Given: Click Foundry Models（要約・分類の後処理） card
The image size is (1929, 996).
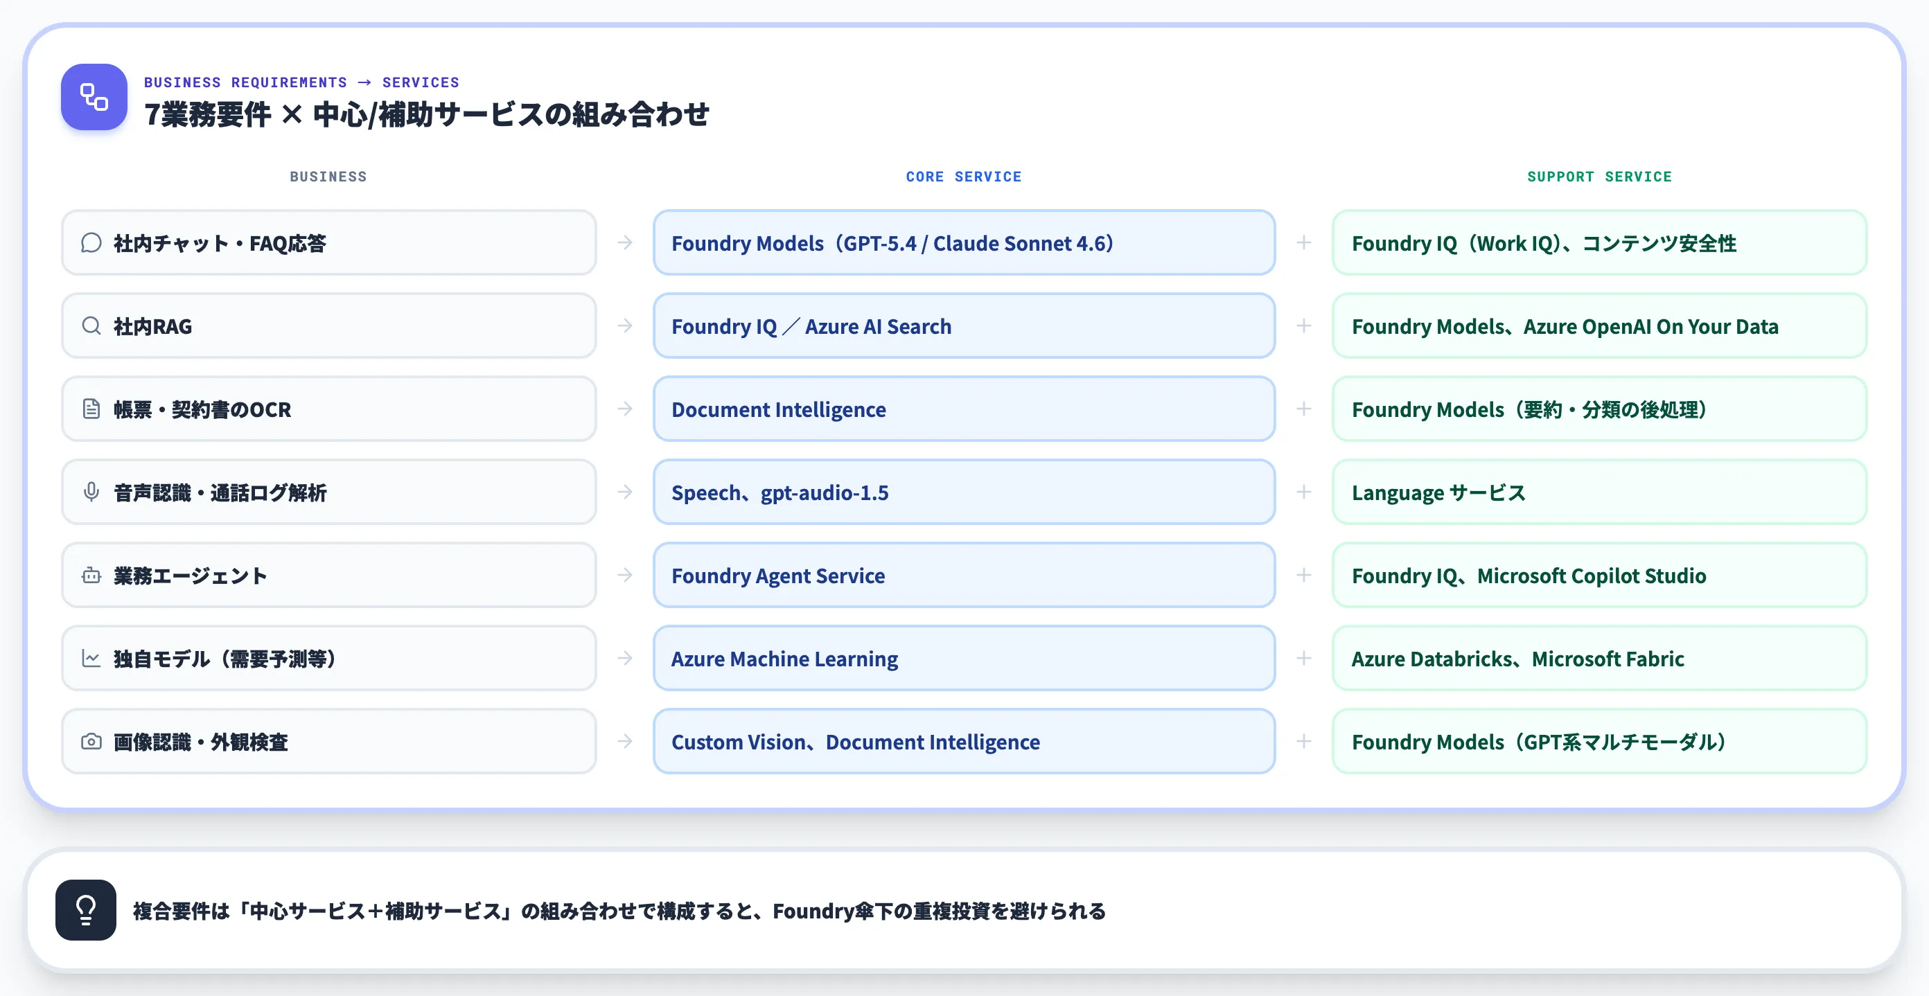Looking at the screenshot, I should pyautogui.click(x=1599, y=409).
